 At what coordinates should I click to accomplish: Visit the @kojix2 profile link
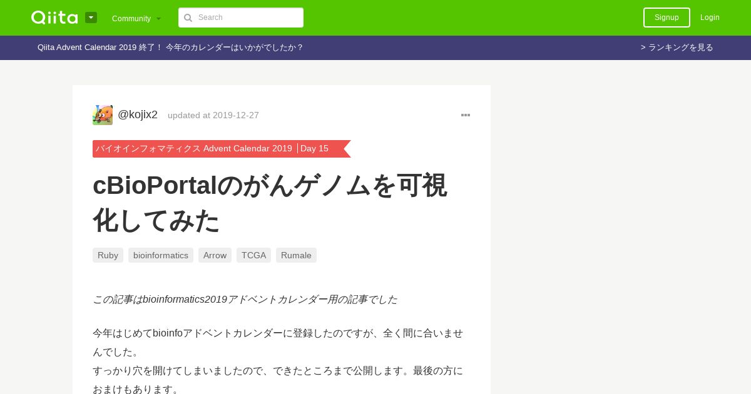[138, 114]
